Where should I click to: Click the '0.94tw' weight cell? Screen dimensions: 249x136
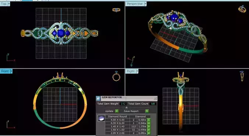click(x=142, y=123)
